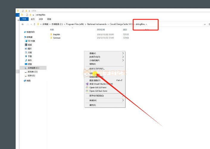Switch to the 查看 ribbon tab

49,19
